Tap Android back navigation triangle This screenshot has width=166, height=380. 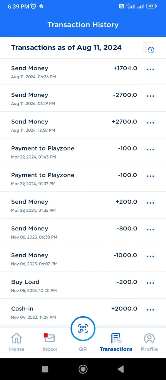tap(121, 369)
